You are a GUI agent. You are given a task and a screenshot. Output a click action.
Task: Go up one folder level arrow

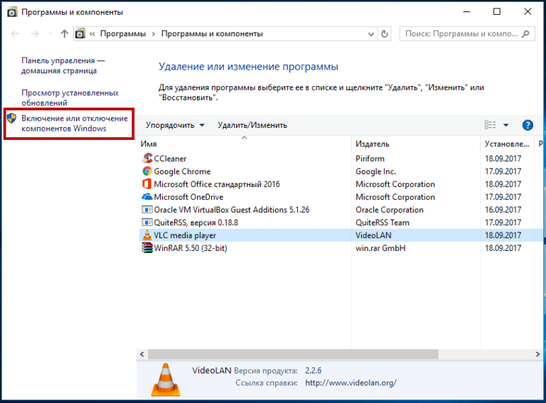coord(65,33)
